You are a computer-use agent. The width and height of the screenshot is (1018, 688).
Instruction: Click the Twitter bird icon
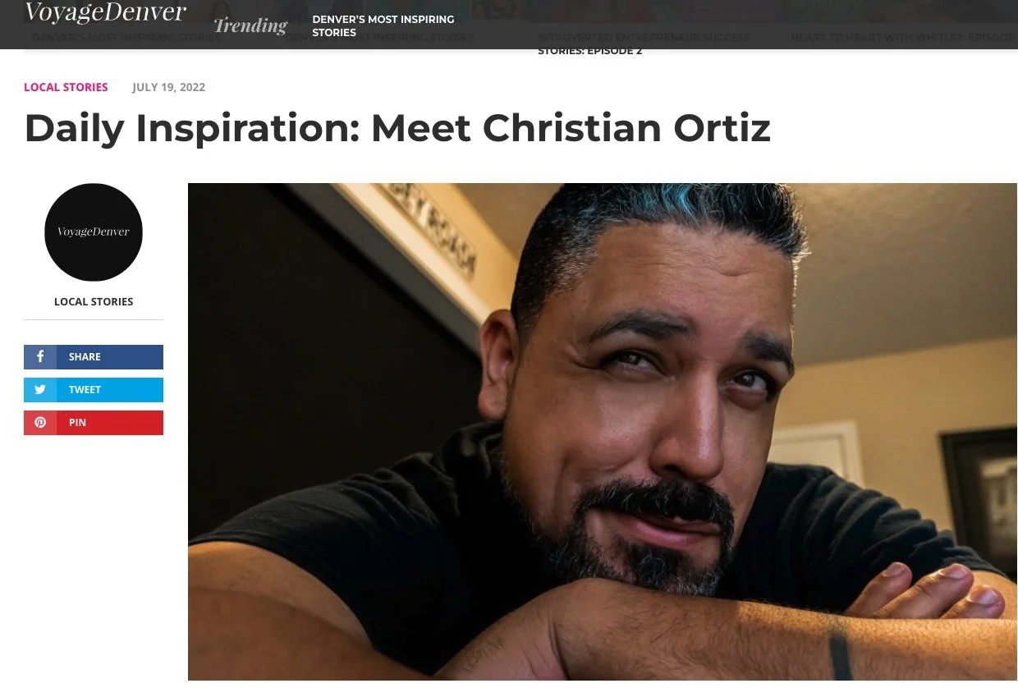click(x=39, y=390)
